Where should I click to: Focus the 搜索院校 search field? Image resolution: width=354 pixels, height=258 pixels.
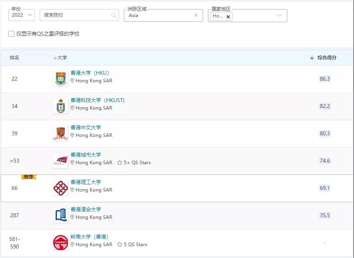tap(79, 15)
